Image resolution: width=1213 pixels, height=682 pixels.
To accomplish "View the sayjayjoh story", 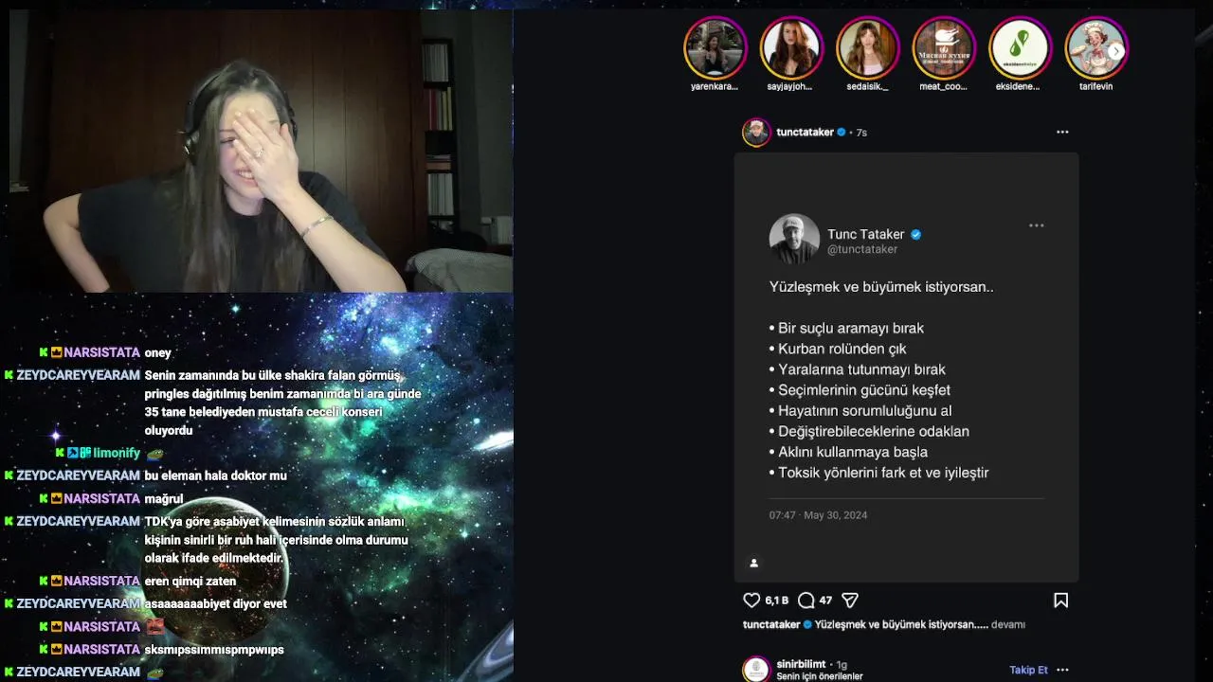I will pos(791,48).
